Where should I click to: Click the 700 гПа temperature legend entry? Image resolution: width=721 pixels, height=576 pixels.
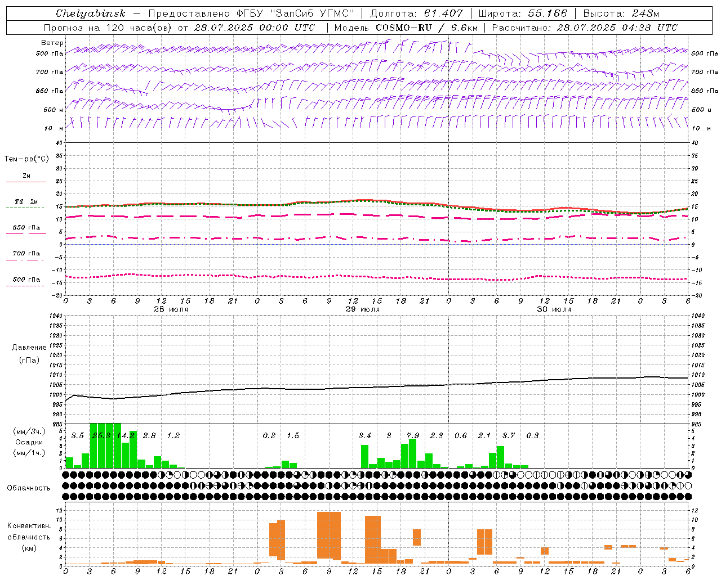26,254
